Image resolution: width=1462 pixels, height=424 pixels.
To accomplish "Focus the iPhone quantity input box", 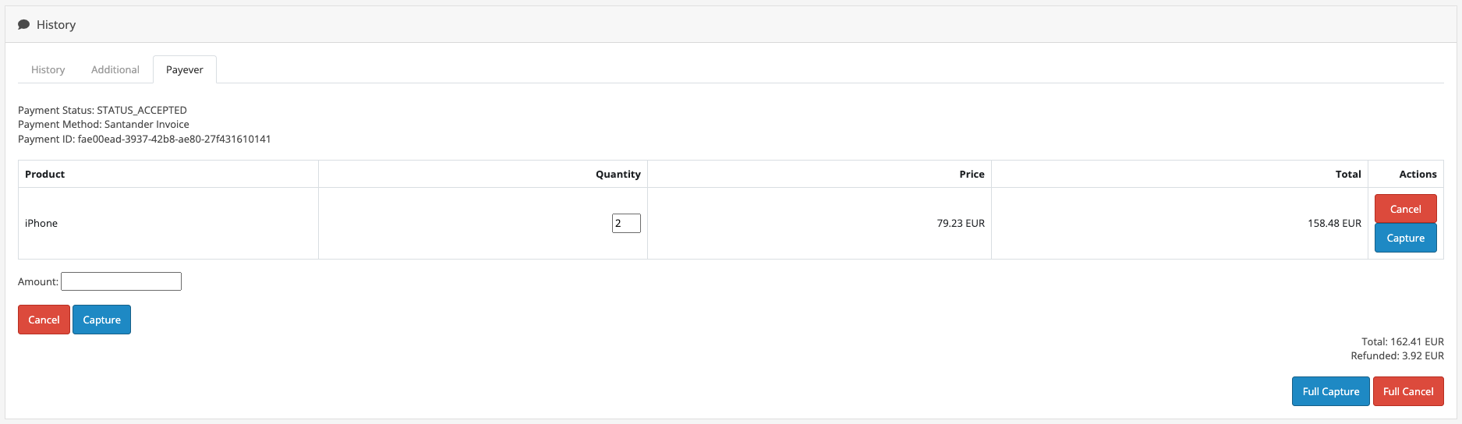I will pos(626,223).
